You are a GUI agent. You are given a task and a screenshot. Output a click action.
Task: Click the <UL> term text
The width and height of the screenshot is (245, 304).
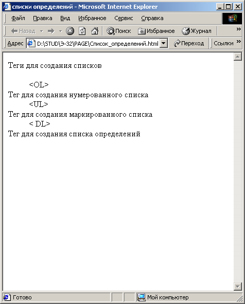[x=39, y=104]
